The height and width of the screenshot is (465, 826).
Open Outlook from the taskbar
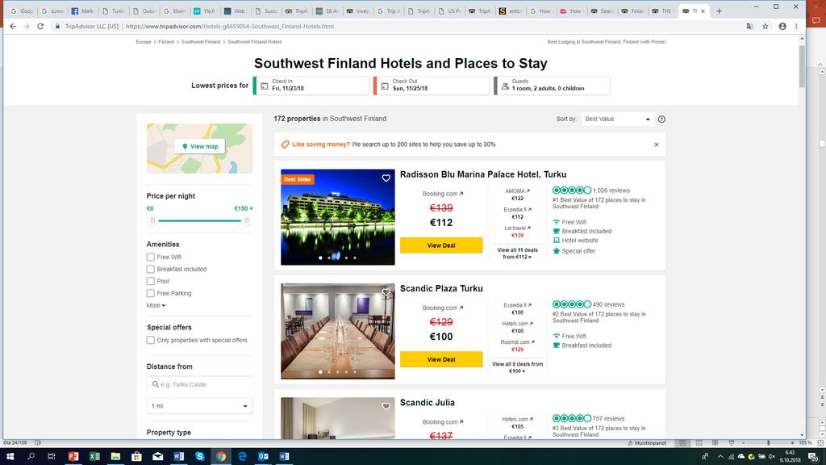tap(264, 457)
